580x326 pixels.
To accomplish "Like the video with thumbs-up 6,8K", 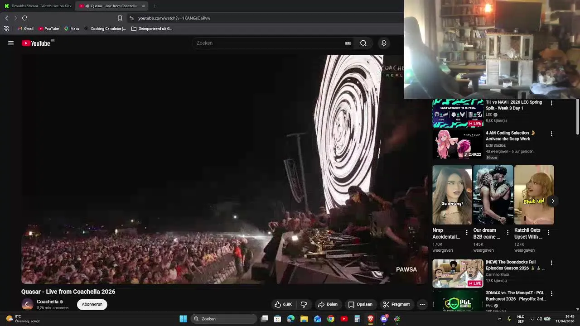I will point(283,304).
